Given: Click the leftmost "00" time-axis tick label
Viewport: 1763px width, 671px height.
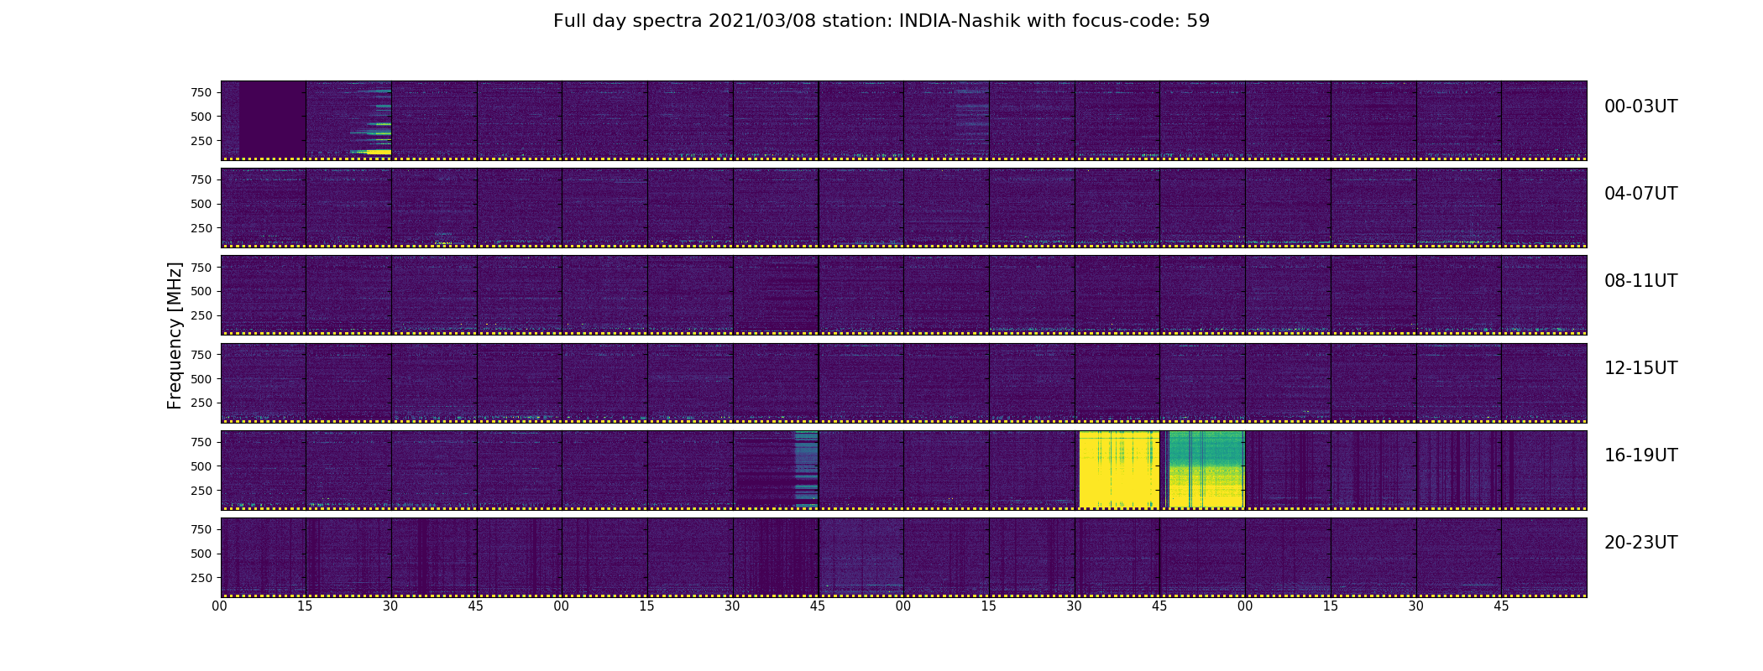Looking at the screenshot, I should pos(220,606).
